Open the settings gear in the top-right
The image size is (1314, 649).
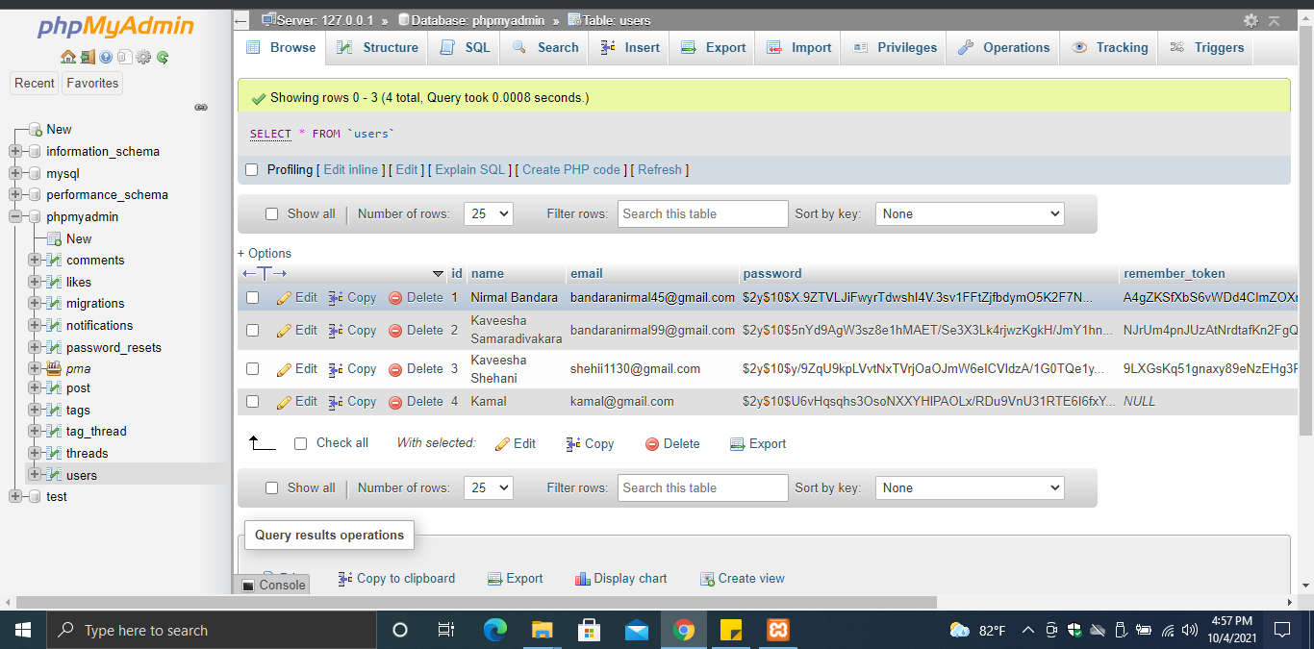(x=1250, y=19)
